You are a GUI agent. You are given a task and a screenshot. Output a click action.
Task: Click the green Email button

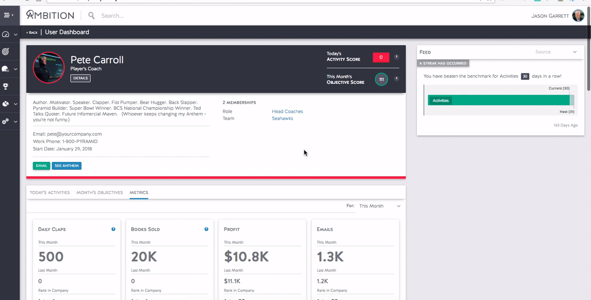coord(42,166)
